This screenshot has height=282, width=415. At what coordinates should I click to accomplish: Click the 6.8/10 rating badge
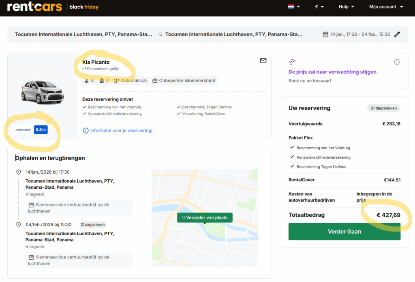point(41,130)
